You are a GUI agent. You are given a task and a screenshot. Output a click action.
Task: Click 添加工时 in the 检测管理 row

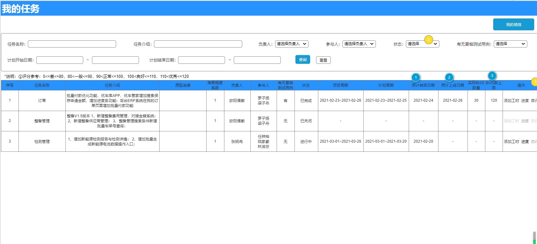coord(511,141)
